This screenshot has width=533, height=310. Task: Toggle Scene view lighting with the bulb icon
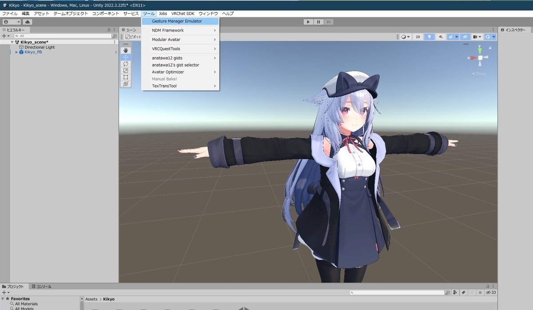pyautogui.click(x=430, y=36)
